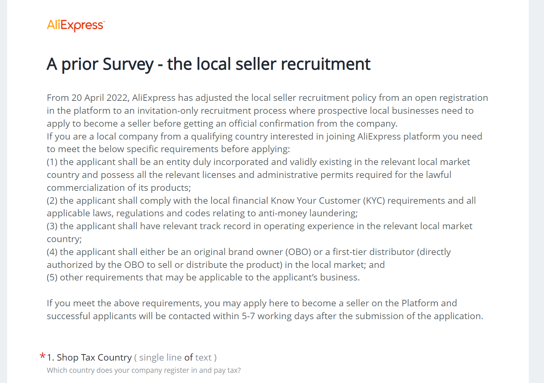Click 'to meet the below specific requirements' line
The width and height of the screenshot is (544, 383).
click(168, 149)
